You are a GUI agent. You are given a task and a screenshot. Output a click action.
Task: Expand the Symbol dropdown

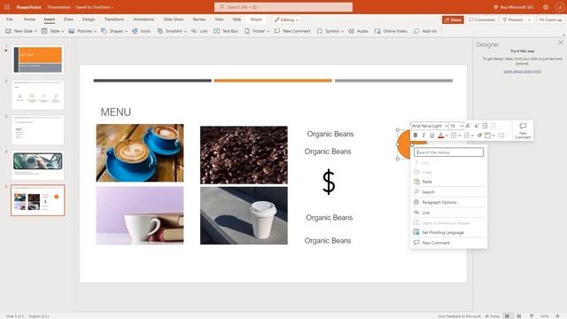click(x=342, y=32)
